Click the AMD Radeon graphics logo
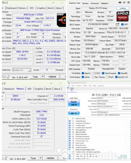Image resolution: width=131 pixels, height=163 pixels. click(123, 16)
